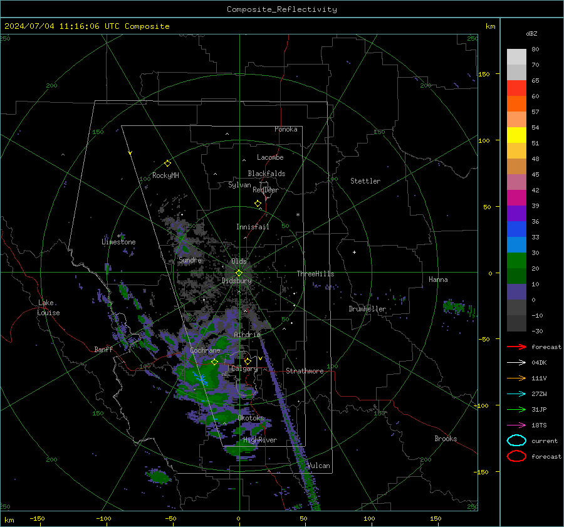This screenshot has height=527, width=564.
Task: Click yellow diamond marker above Calgary label
Action: point(248,361)
